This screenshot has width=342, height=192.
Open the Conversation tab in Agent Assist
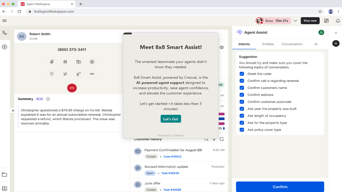[292, 44]
